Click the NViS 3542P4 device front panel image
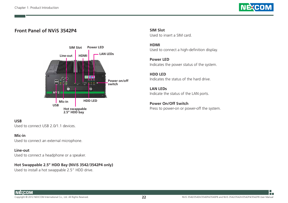The width and height of the screenshot is (288, 203). [75, 79]
